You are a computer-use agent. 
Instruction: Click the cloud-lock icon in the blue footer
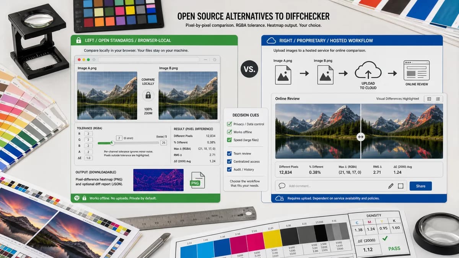point(280,198)
